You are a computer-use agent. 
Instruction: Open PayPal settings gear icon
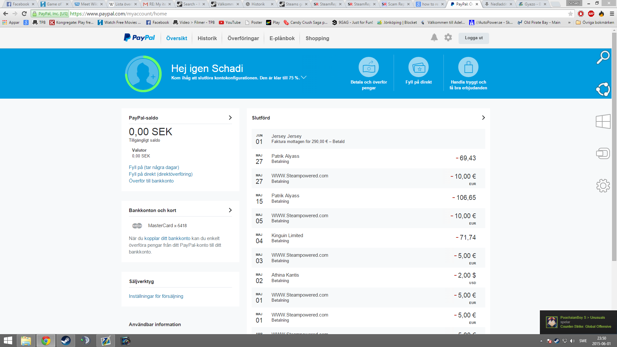tap(448, 38)
